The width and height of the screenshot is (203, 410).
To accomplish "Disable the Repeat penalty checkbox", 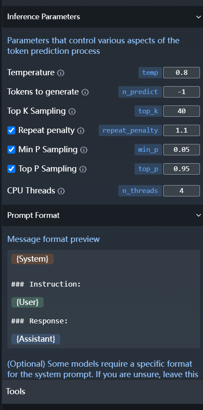I will tap(11, 130).
